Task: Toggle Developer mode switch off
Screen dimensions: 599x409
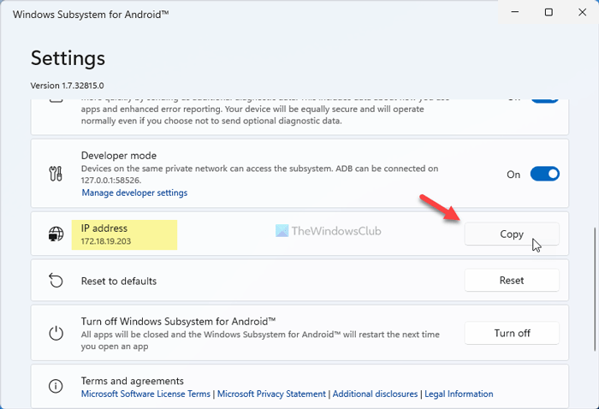Action: [544, 174]
